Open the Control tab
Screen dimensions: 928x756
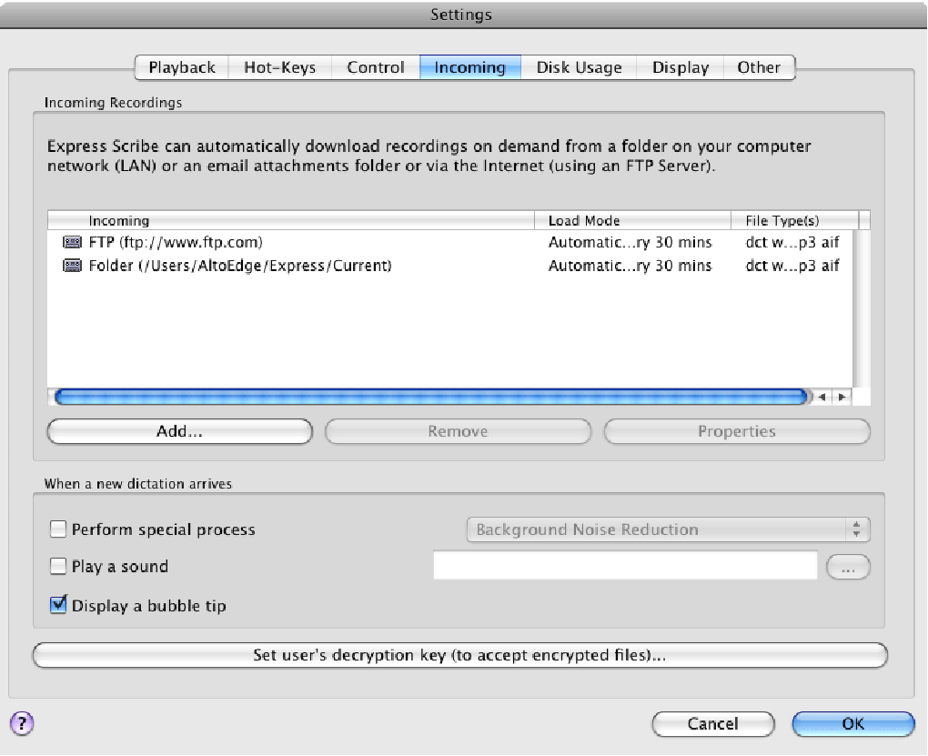[376, 67]
